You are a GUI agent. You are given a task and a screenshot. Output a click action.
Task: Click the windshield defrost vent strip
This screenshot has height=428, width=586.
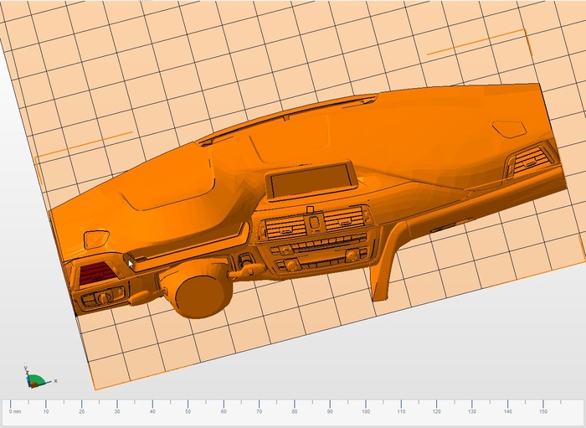(x=285, y=116)
